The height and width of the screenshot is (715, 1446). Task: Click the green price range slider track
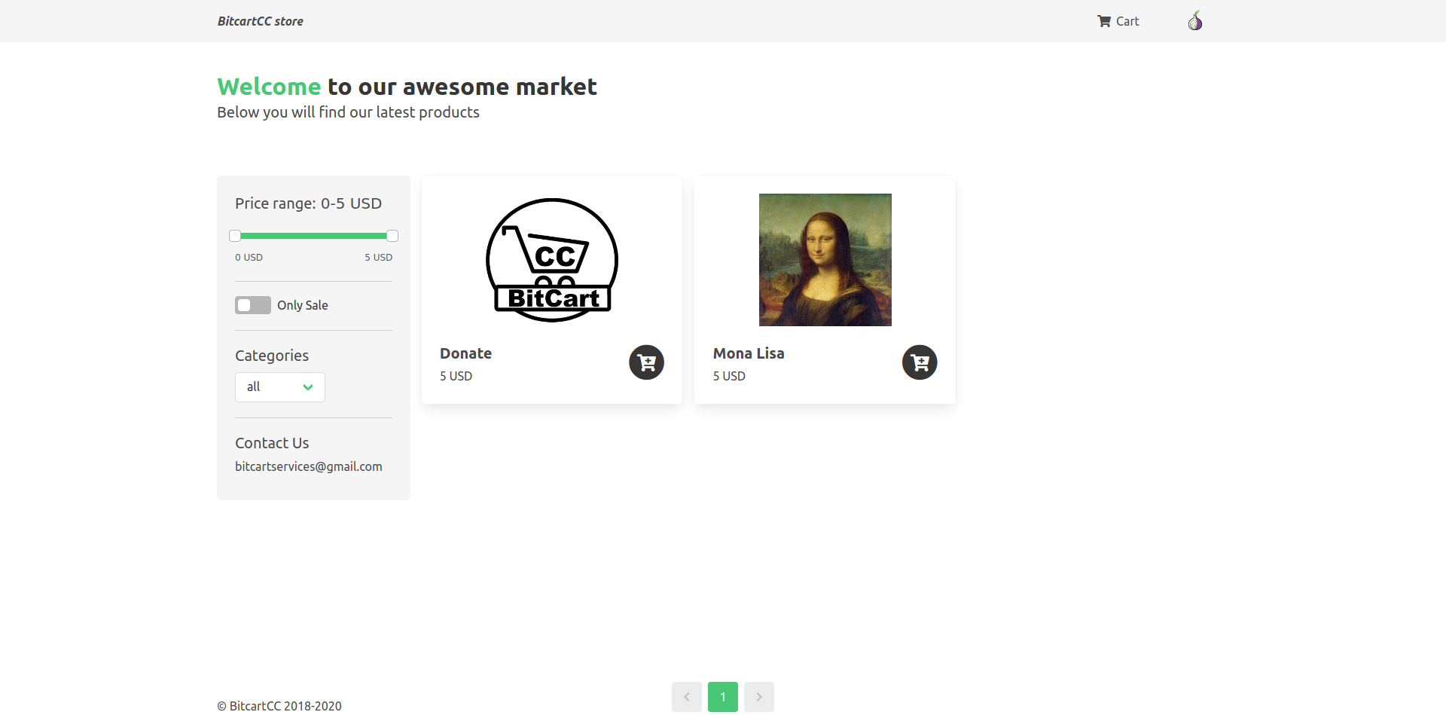(313, 236)
